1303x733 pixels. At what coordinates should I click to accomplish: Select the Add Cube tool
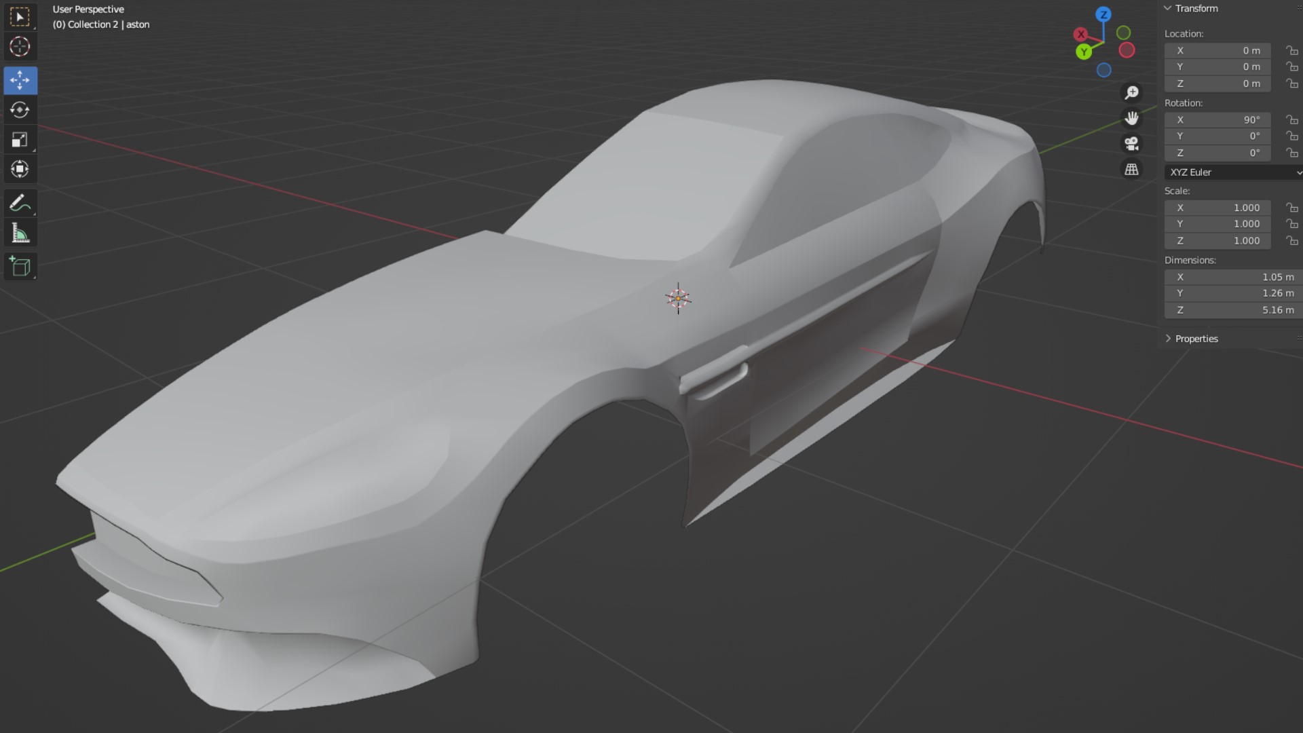tap(20, 267)
